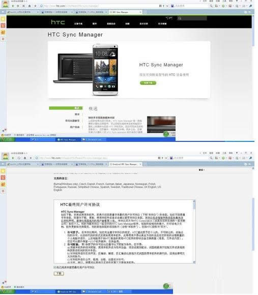Click the Start button in overview window's taskbar
The width and height of the screenshot is (258, 295).
tap(8, 139)
